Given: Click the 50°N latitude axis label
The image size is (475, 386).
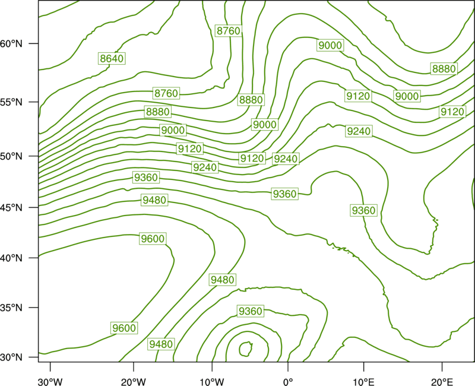Looking at the screenshot, I should [11, 156].
